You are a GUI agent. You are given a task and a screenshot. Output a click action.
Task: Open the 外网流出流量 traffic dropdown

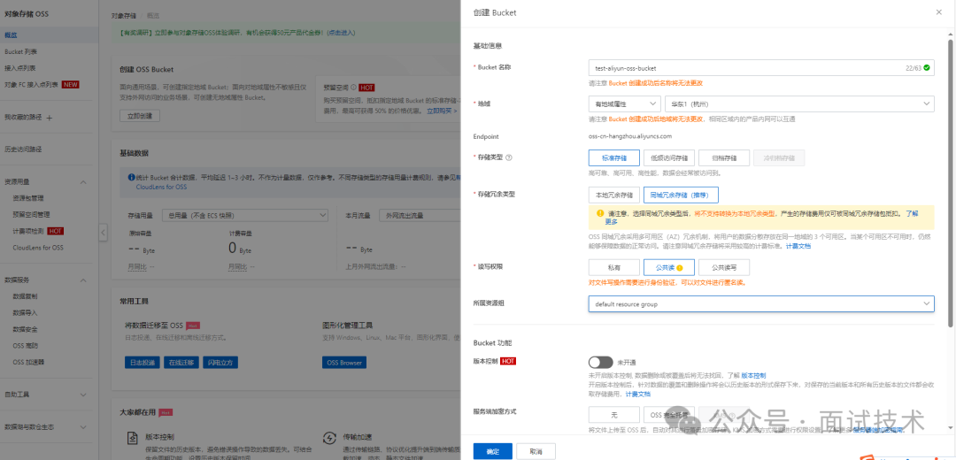(x=419, y=215)
